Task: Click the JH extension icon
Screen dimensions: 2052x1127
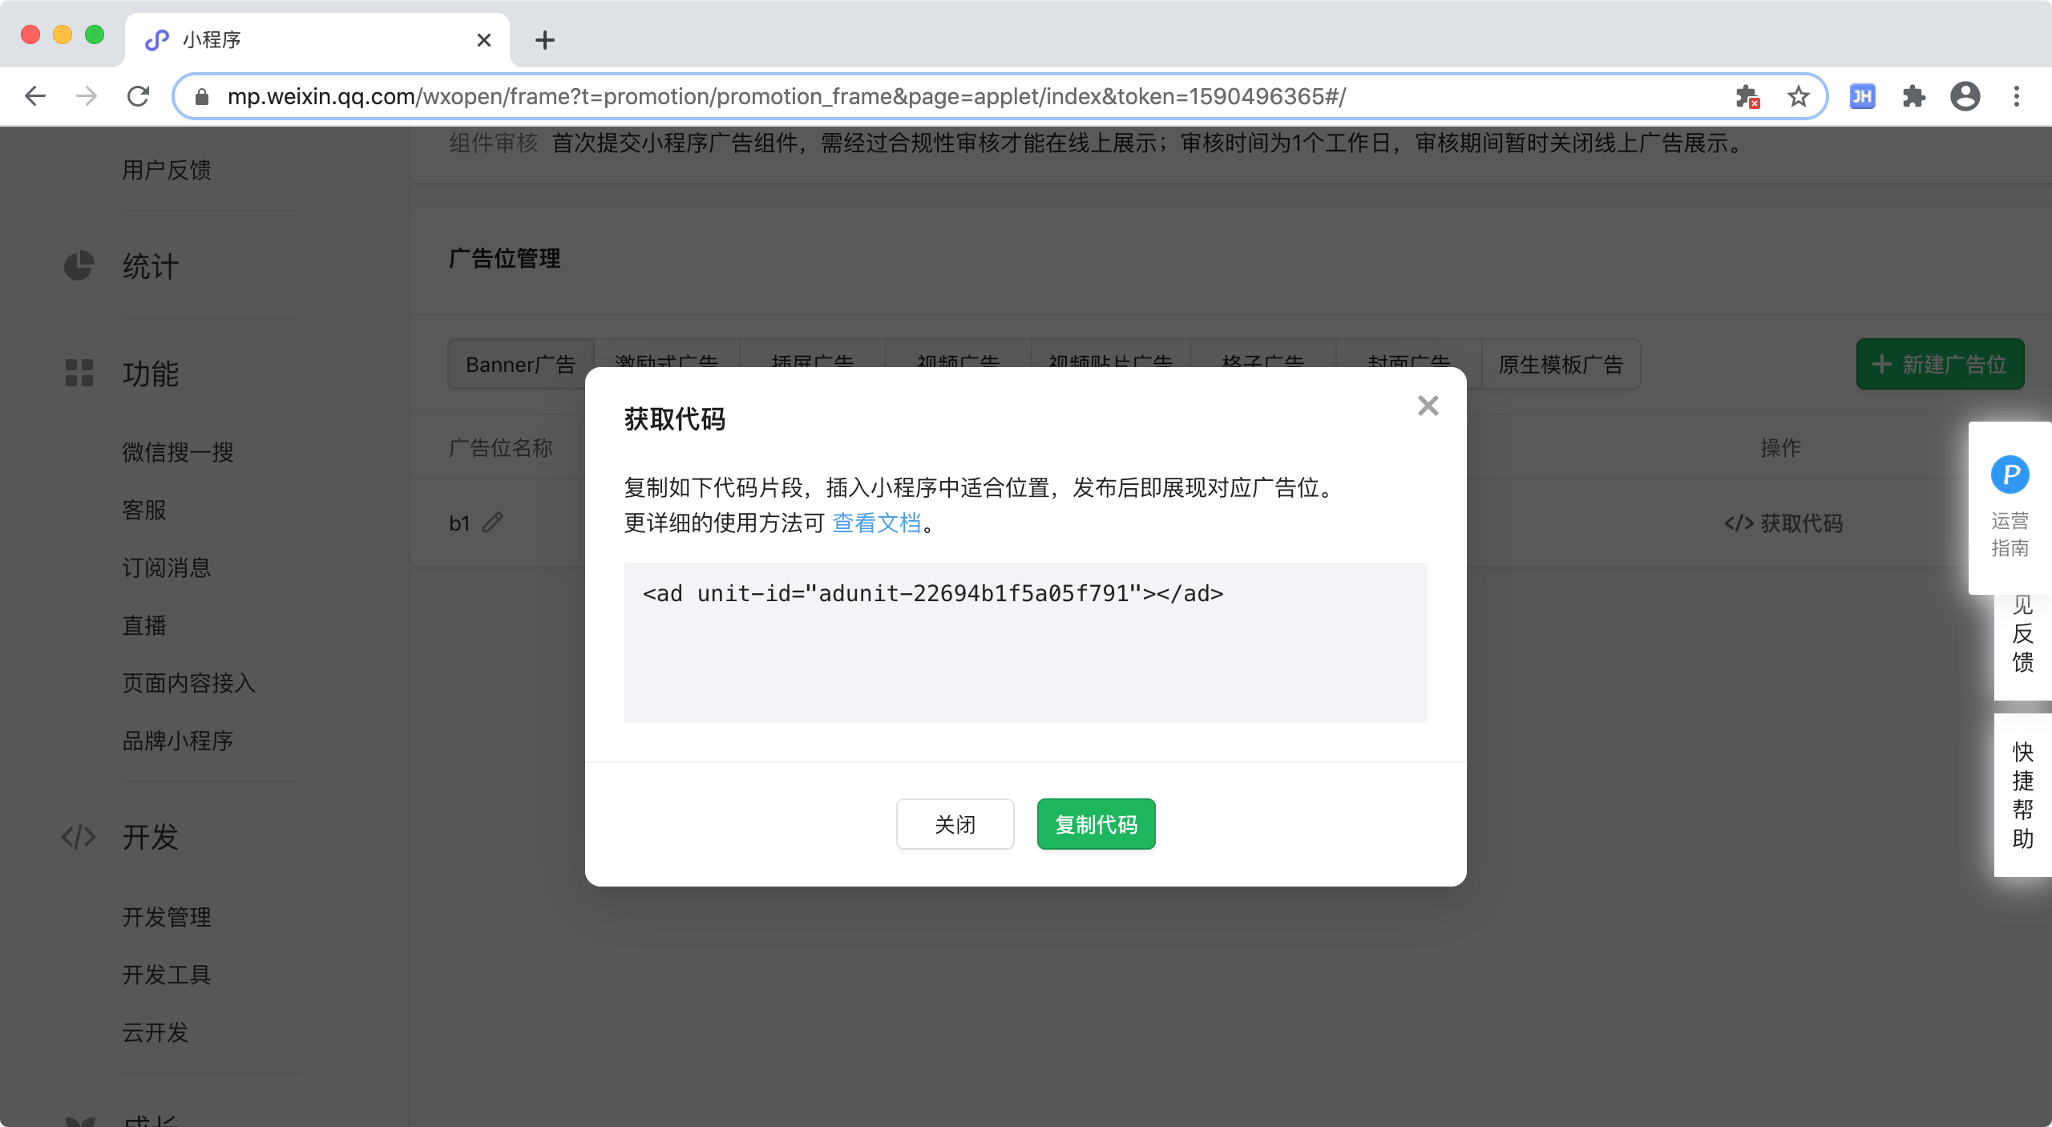Action: click(1861, 97)
